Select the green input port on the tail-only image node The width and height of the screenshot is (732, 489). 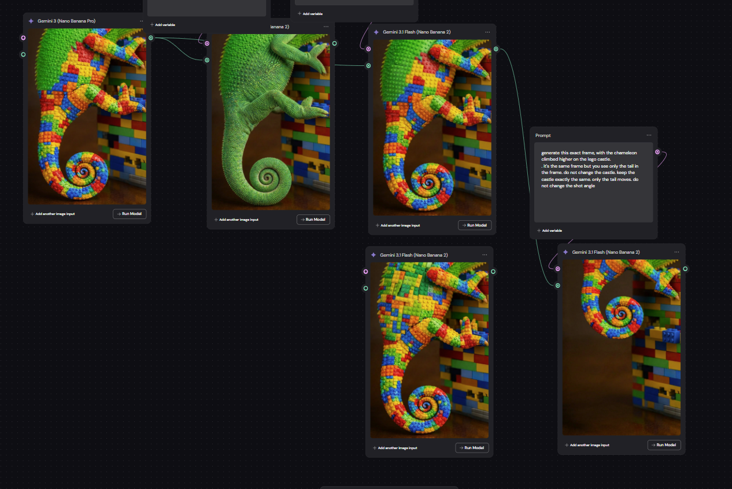coord(558,285)
